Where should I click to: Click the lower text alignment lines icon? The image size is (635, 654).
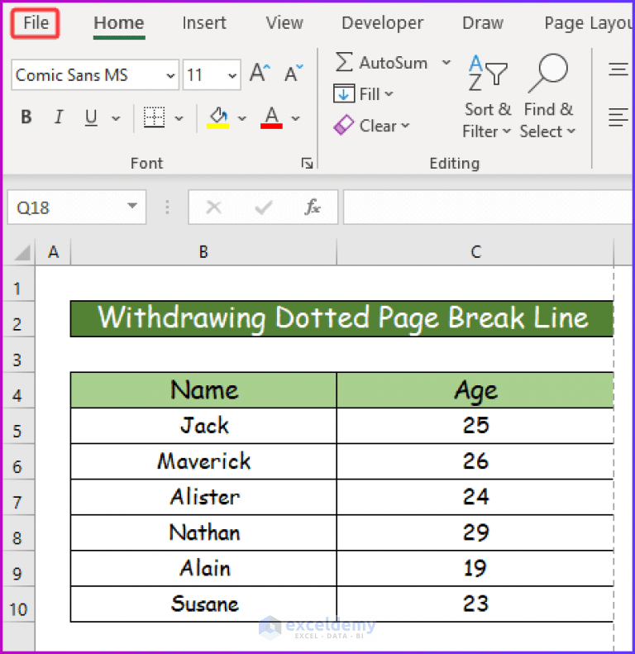point(618,117)
